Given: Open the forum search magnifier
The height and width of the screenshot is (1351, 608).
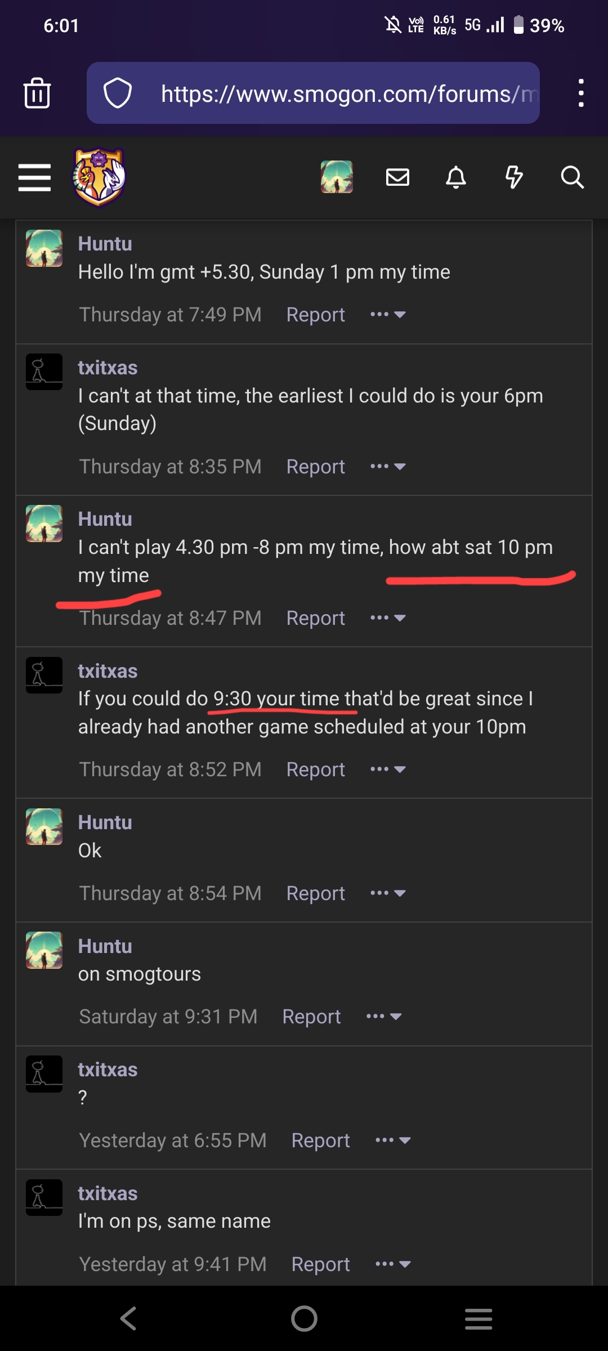Looking at the screenshot, I should coord(572,178).
